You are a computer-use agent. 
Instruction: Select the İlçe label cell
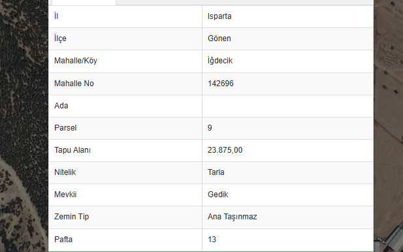click(125, 39)
